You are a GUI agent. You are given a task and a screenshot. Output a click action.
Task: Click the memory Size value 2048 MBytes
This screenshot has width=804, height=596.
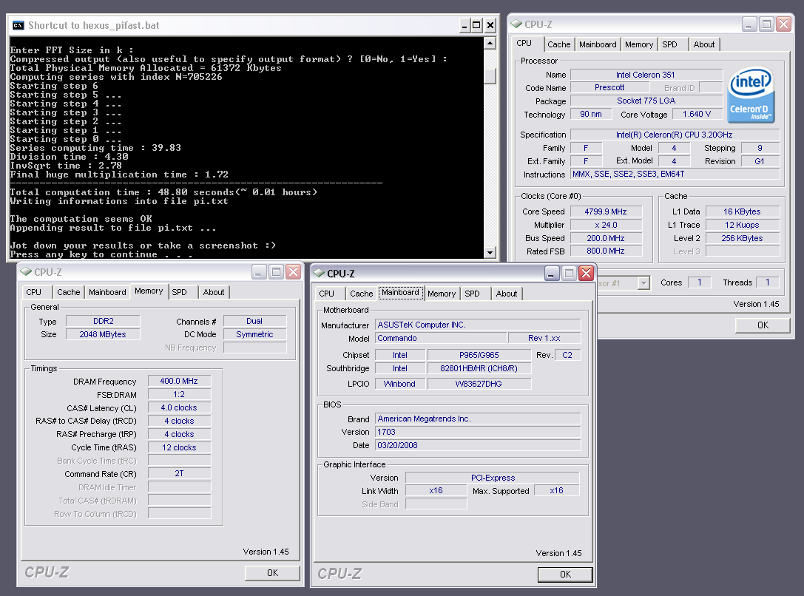pos(103,334)
